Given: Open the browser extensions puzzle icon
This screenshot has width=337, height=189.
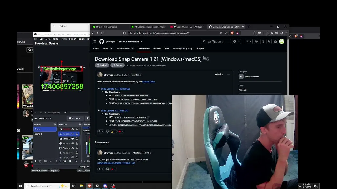Looking at the screenshot, I should (x=255, y=33).
